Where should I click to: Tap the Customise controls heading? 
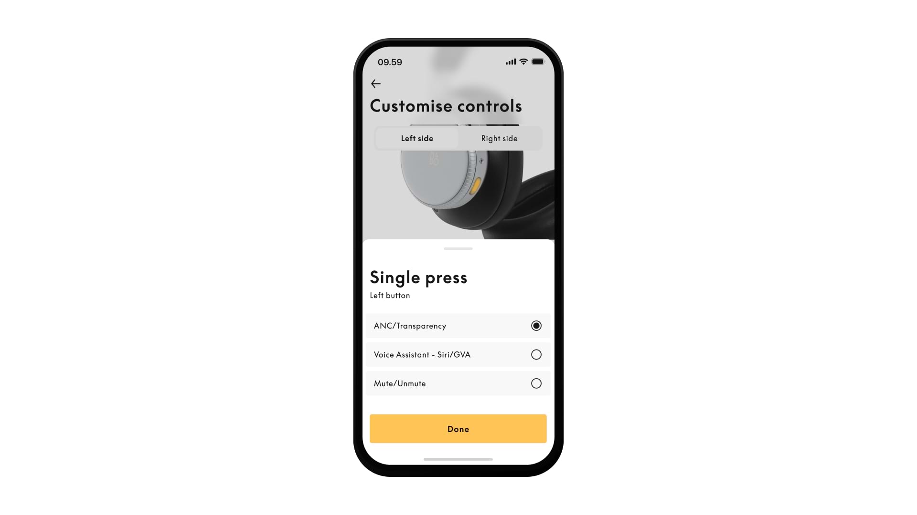coord(446,105)
